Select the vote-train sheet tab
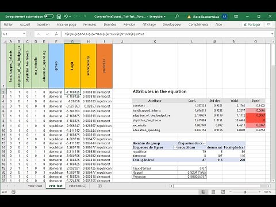276x207 pixels. [x=35, y=186]
